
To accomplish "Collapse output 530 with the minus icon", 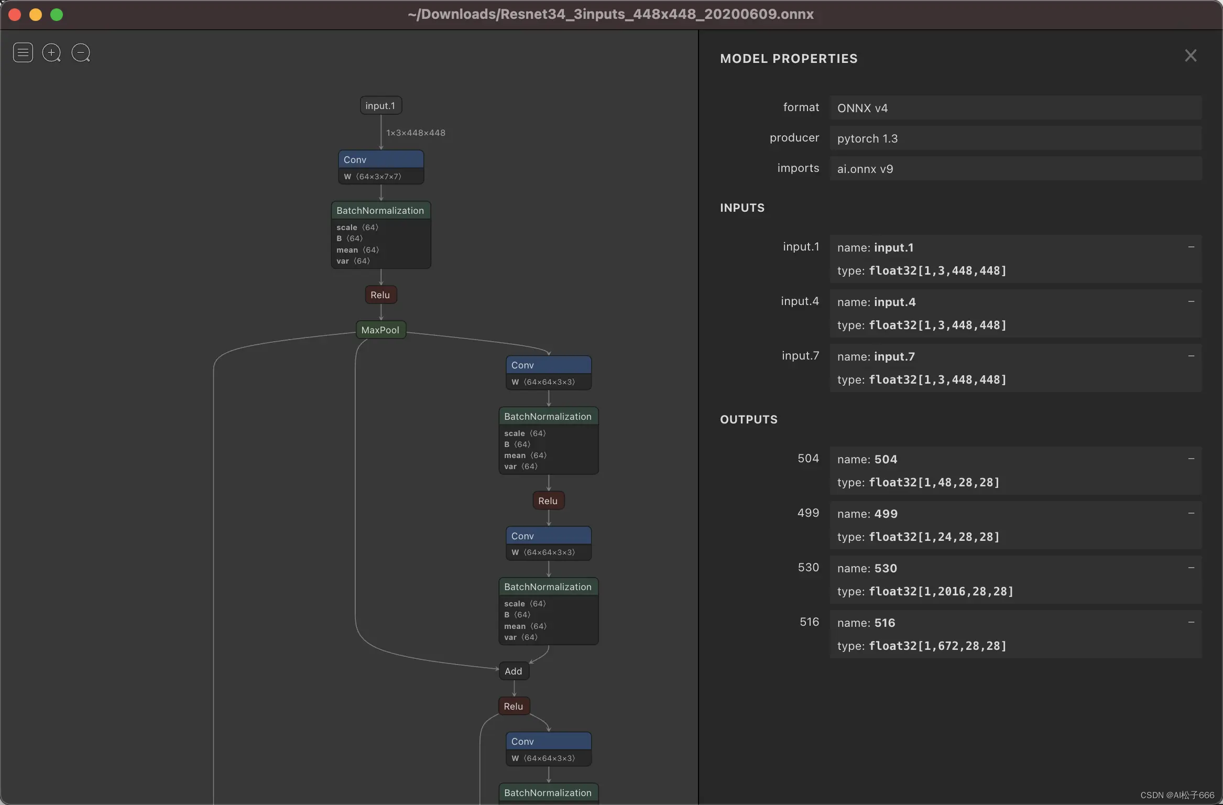I will click(x=1191, y=568).
